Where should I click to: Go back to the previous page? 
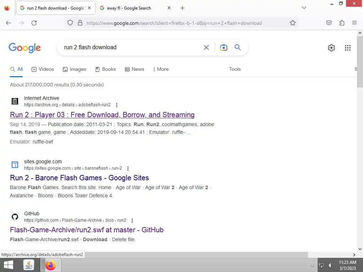point(9,23)
